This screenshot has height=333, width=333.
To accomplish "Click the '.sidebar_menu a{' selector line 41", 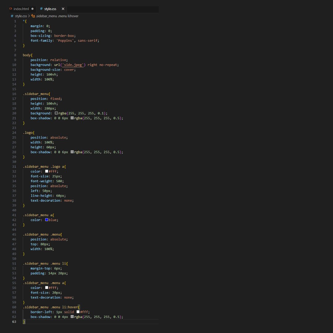I will pyautogui.click(x=39, y=215).
